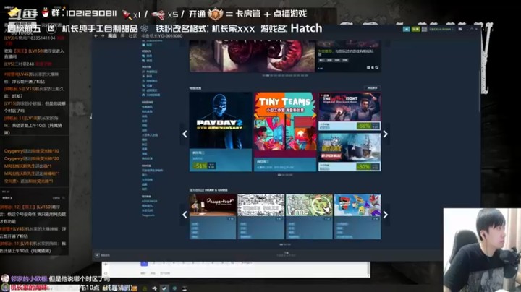This screenshot has height=292, width=521.
Task: Open the YG-3015080 profile tab
Action: coord(162,36)
